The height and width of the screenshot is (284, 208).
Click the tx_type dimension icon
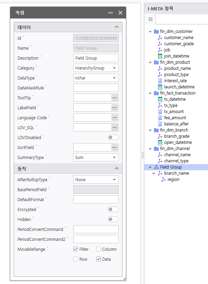coord(160,106)
